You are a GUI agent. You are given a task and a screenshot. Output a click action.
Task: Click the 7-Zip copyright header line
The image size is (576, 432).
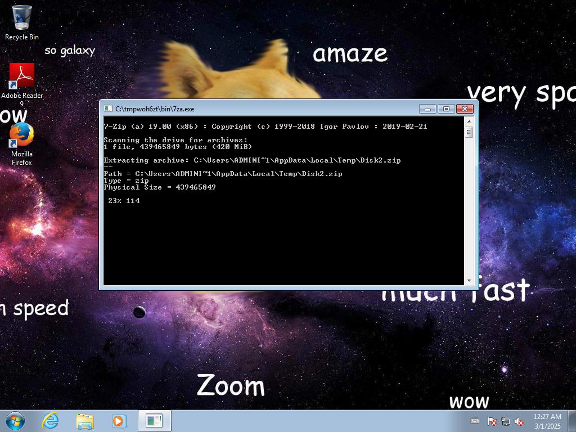(265, 127)
